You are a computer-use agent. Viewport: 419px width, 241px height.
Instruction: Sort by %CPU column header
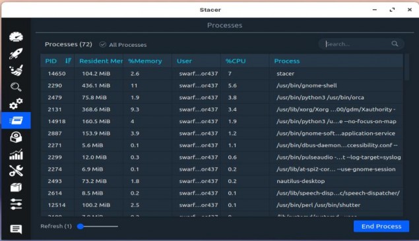click(x=245, y=61)
